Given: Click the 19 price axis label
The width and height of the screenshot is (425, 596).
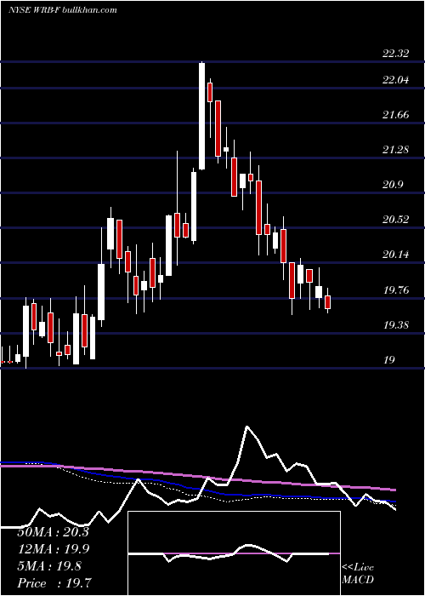Looking at the screenshot, I should point(389,360).
